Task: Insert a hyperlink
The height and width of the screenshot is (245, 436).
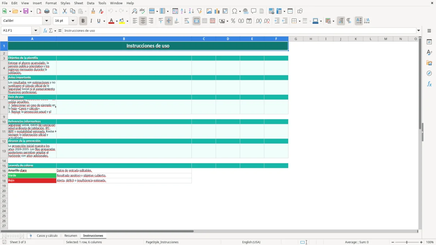Action: 246,11
